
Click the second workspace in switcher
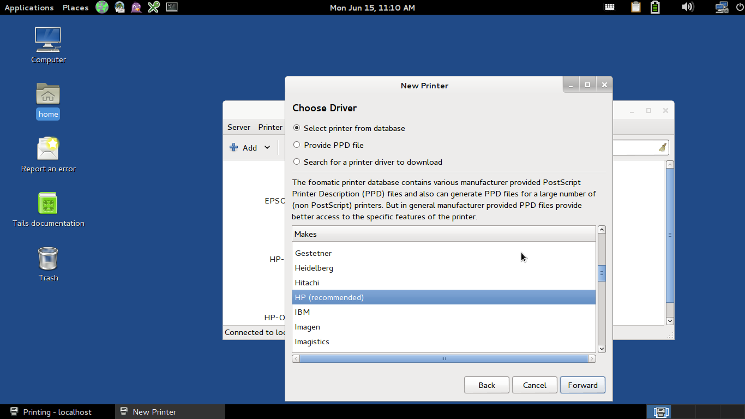tap(683, 412)
